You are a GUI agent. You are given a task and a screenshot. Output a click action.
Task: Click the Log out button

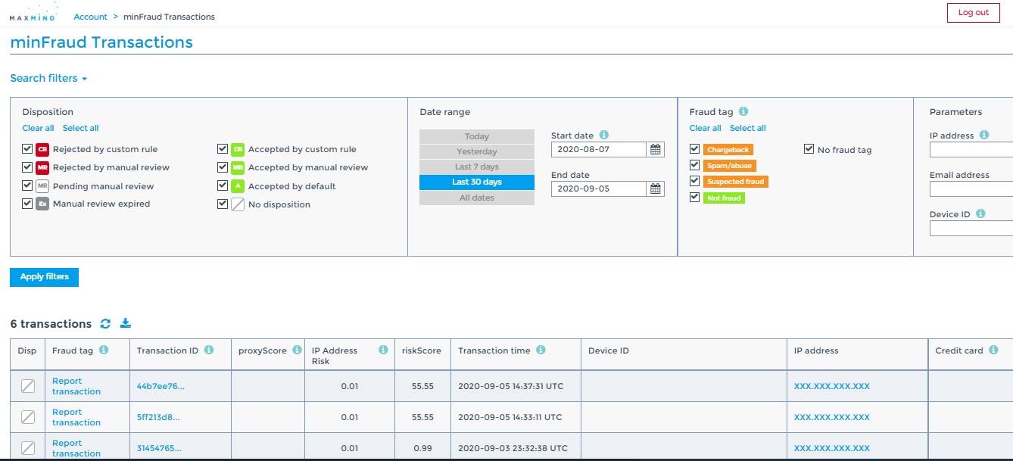click(973, 12)
